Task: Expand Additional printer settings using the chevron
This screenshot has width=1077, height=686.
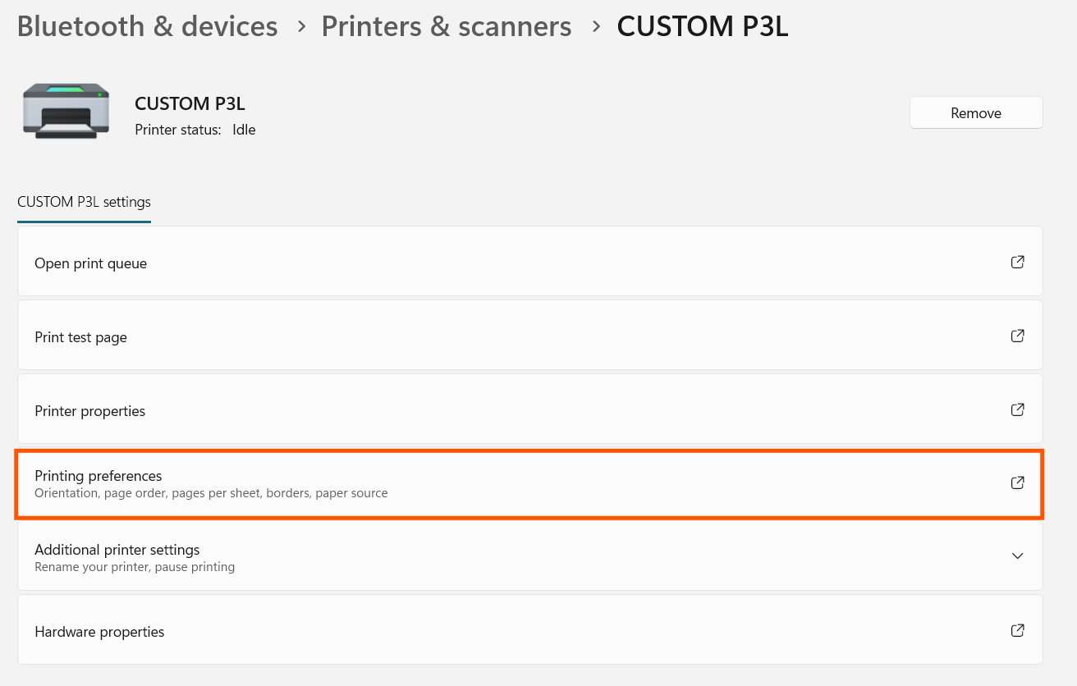Action: tap(1017, 556)
